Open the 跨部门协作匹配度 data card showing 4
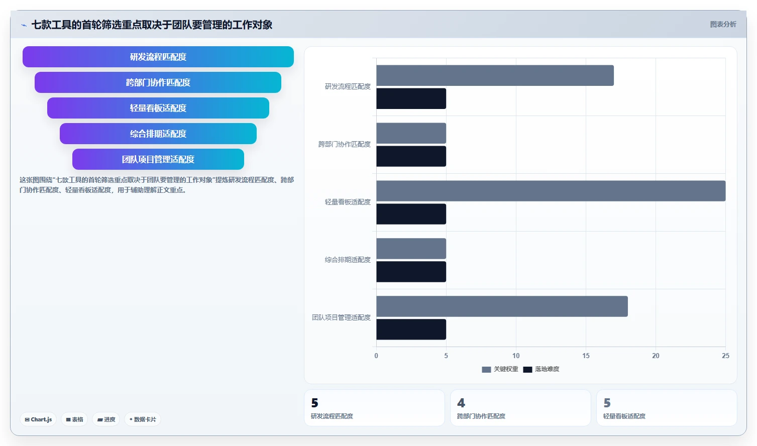The height and width of the screenshot is (446, 757). (520, 408)
